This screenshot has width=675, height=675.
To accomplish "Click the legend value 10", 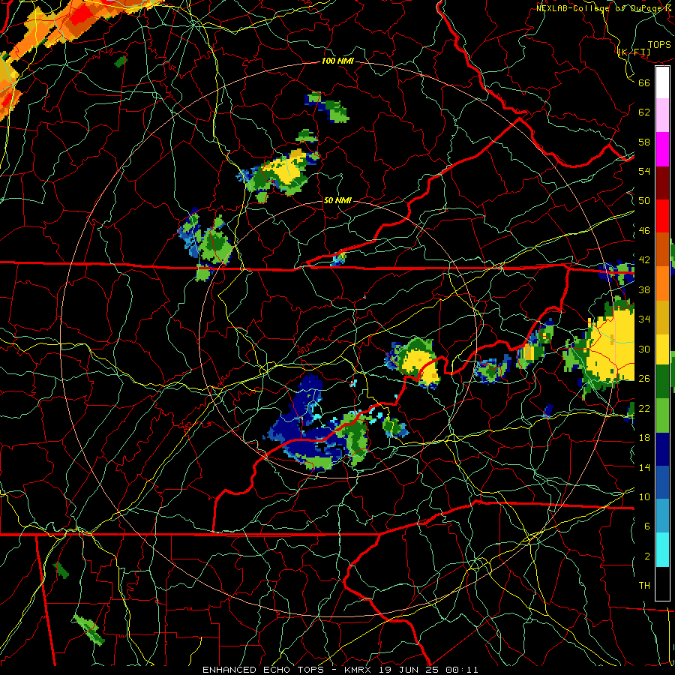I will click(x=644, y=496).
